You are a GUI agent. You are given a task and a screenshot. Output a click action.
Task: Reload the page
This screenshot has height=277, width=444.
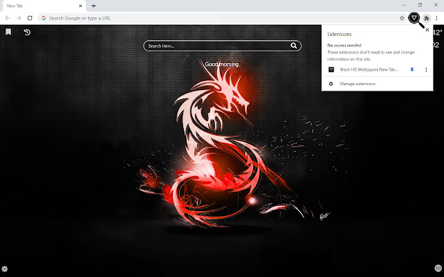click(x=30, y=18)
